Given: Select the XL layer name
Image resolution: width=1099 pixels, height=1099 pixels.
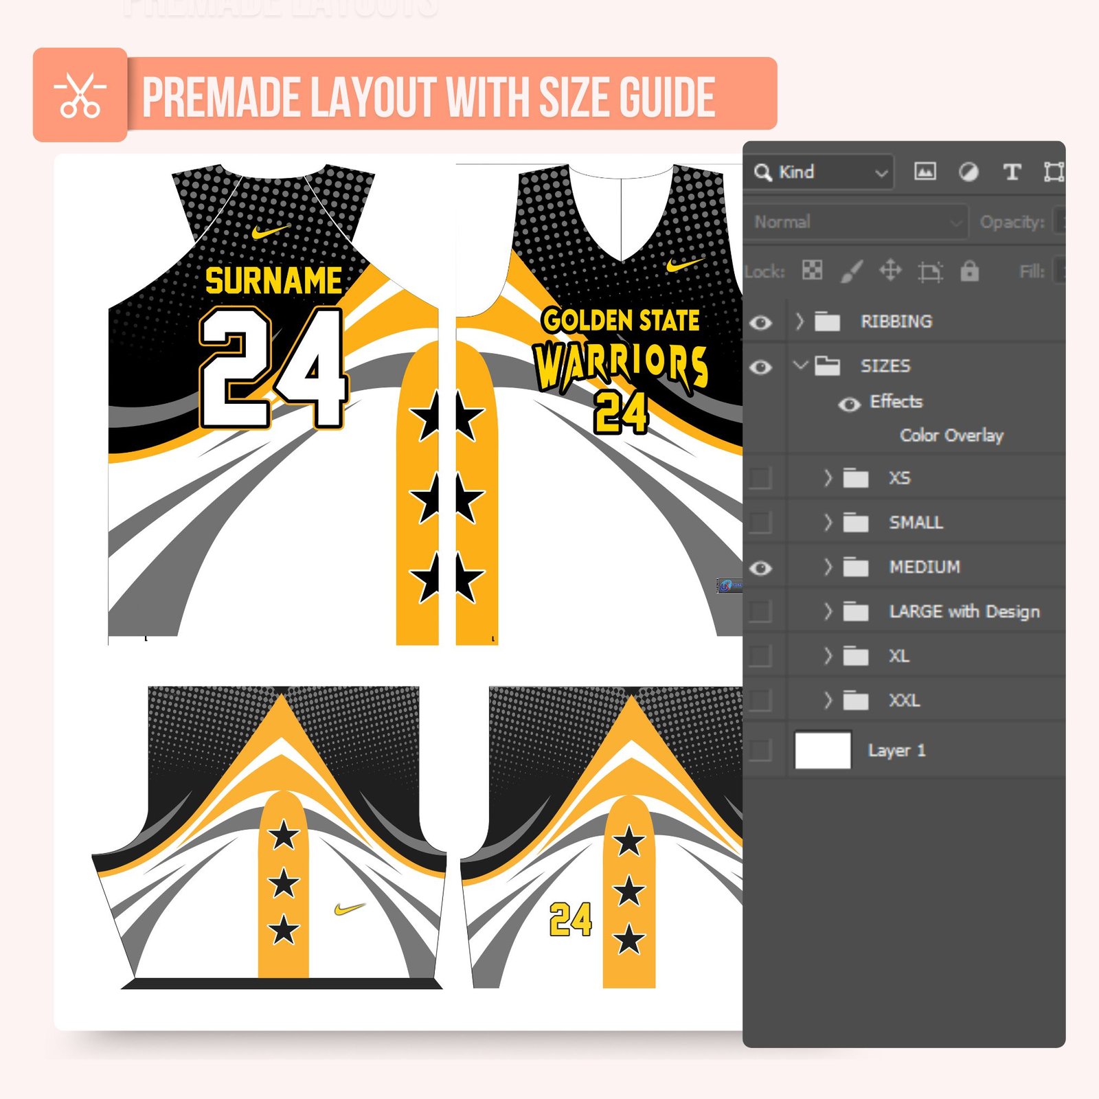Looking at the screenshot, I should 898,656.
